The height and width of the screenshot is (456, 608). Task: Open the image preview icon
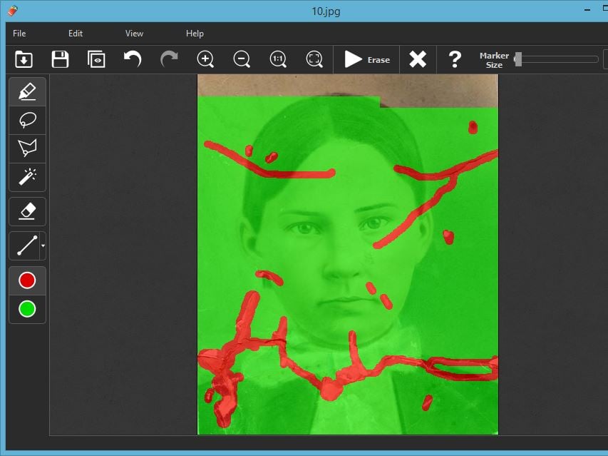[x=96, y=59]
